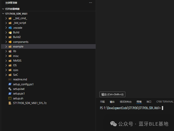The width and height of the screenshot is (174, 131).
Task: Collapse the ST17H36_SDK_V661 root chevron
Action: (3, 14)
